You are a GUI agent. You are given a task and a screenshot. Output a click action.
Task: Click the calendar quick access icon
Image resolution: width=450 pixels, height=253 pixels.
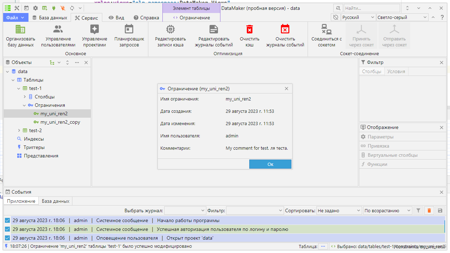[x=26, y=8]
